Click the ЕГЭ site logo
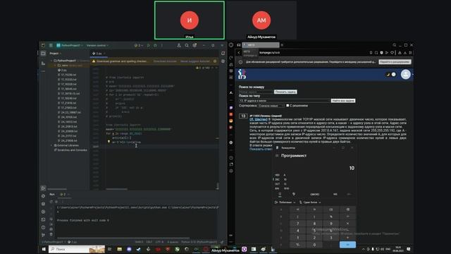Viewport: 451px width, 254px height. click(242, 74)
